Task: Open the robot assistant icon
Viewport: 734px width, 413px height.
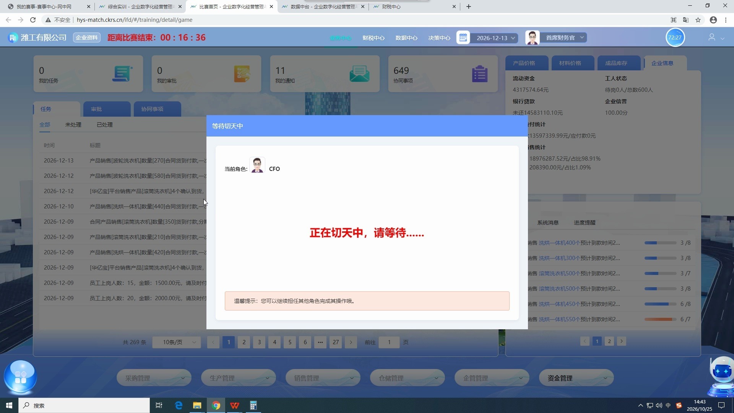Action: tap(721, 377)
